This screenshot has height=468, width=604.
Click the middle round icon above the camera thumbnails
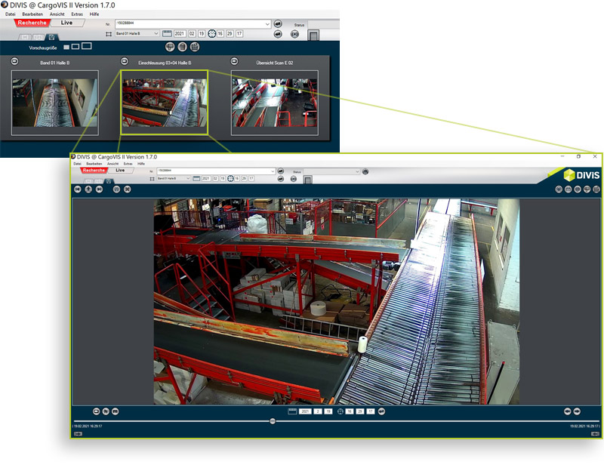coord(183,47)
